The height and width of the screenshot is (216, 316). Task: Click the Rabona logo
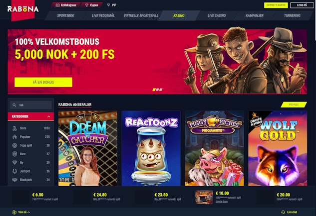23,9
